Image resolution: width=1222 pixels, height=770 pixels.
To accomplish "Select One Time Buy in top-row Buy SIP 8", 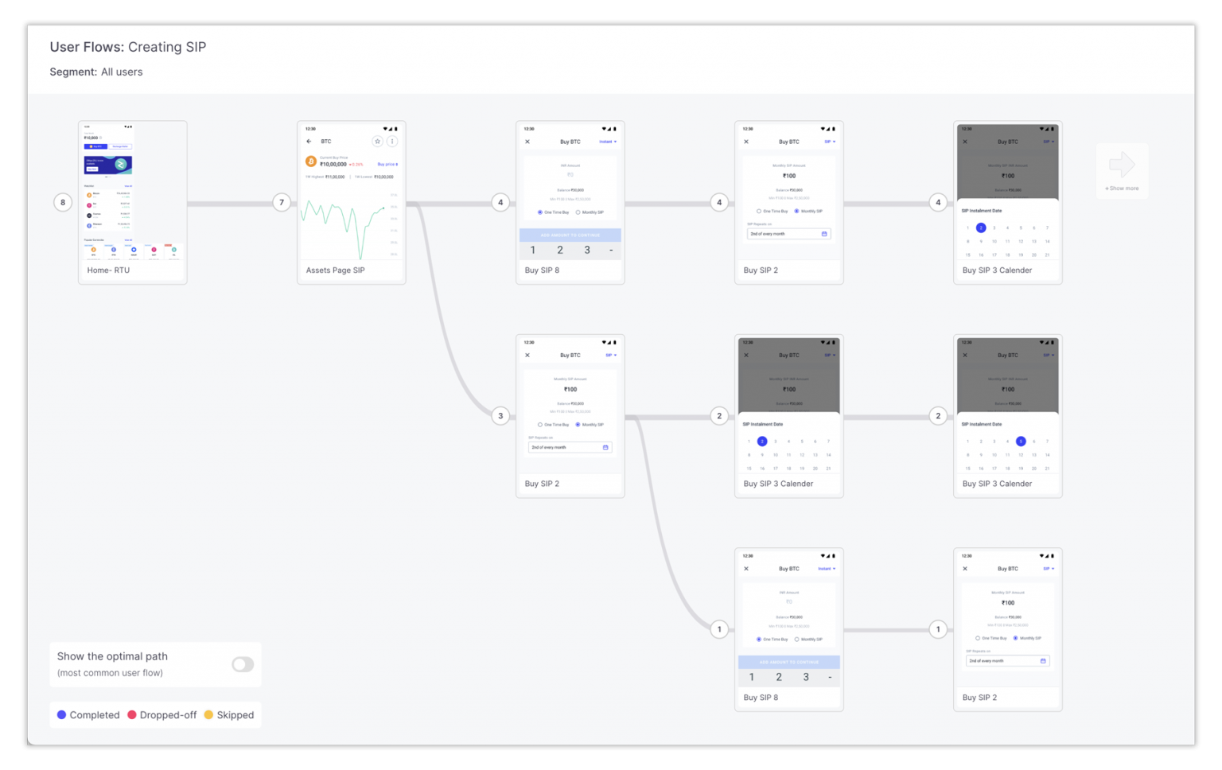I will pos(540,212).
